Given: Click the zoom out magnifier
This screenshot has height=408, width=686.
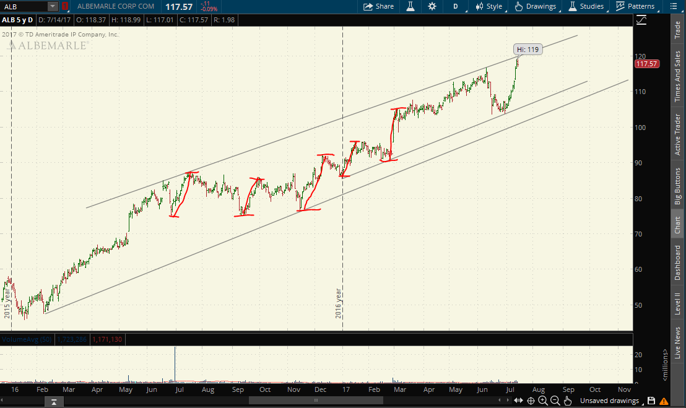Looking at the screenshot, I should tap(555, 401).
